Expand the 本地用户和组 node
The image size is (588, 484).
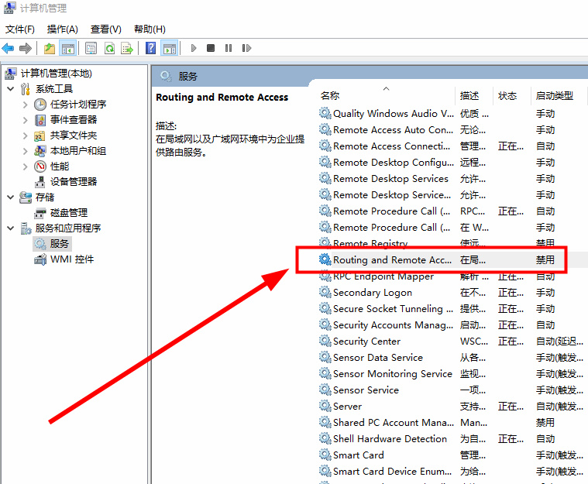(25, 151)
